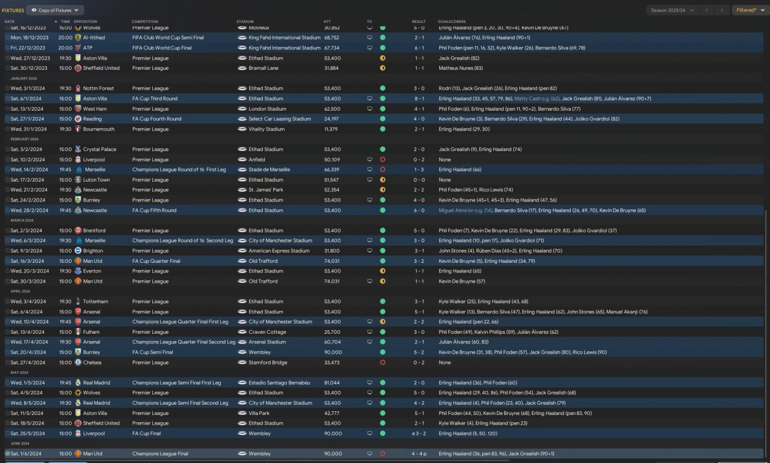The height and width of the screenshot is (463, 770).
Task: Click the Time column header
Action: tap(65, 22)
